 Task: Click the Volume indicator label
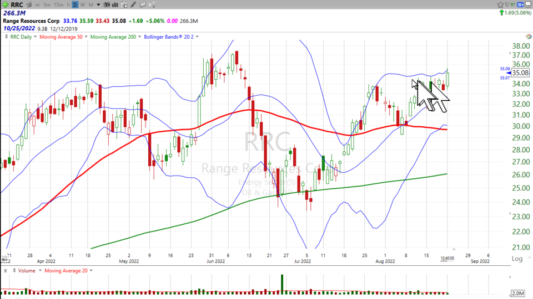click(x=27, y=271)
